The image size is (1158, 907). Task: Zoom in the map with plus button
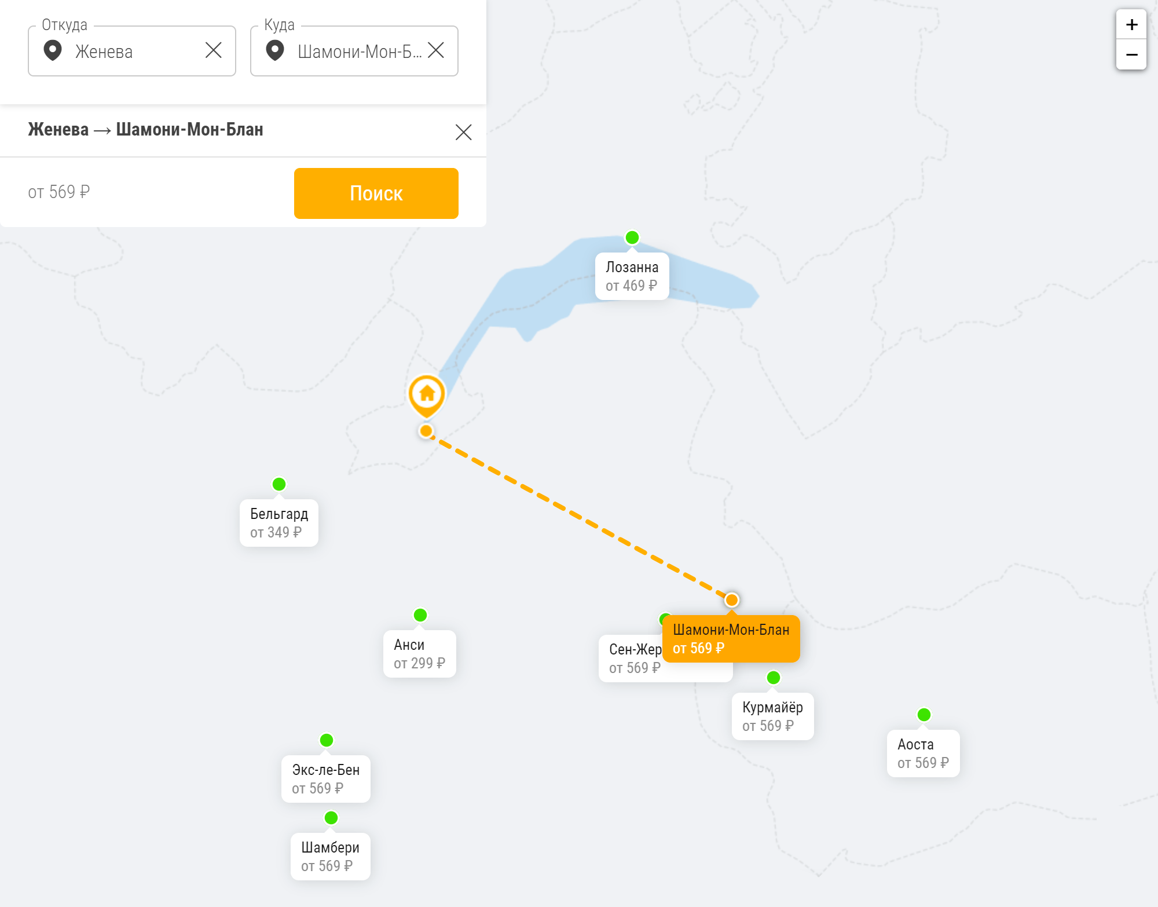1131,24
